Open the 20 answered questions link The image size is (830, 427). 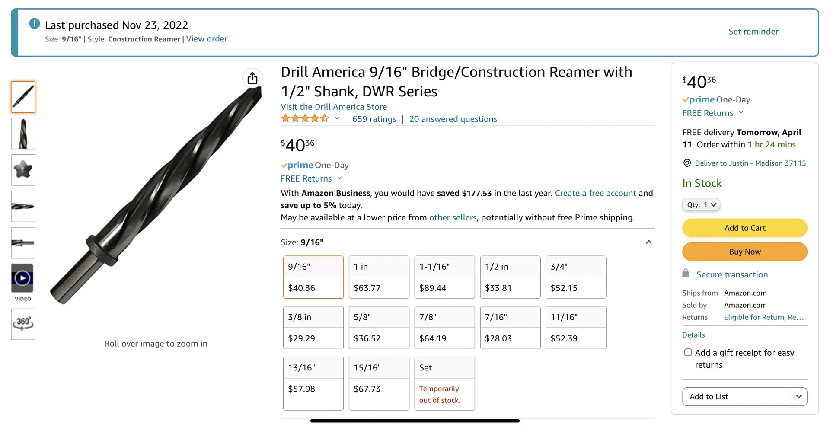point(453,119)
